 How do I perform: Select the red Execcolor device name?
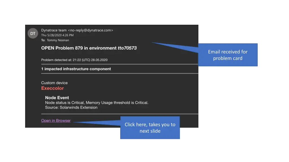(52, 88)
